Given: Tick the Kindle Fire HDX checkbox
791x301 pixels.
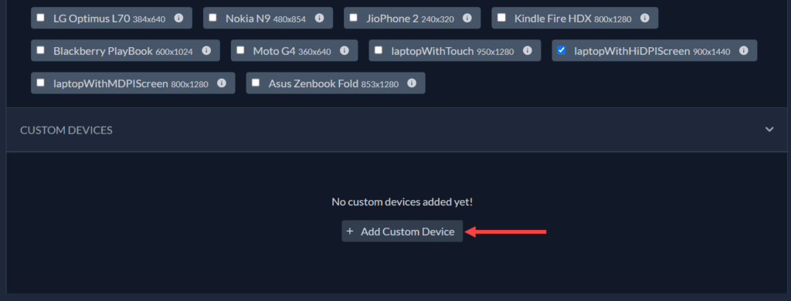Looking at the screenshot, I should coord(501,17).
